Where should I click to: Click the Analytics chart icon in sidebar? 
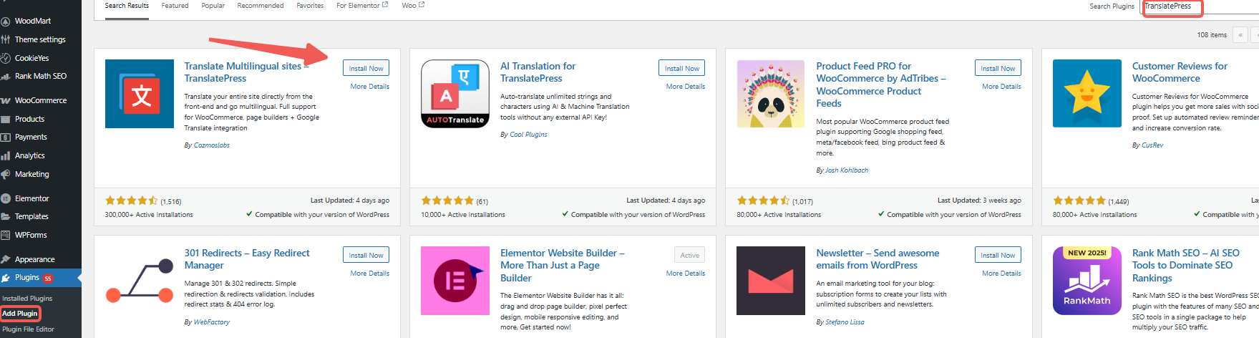[6, 156]
